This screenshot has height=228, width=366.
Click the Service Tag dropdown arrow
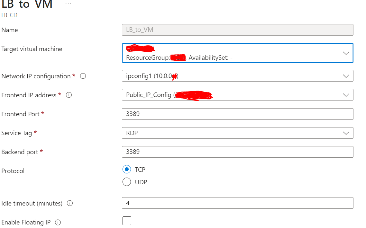tap(346, 133)
